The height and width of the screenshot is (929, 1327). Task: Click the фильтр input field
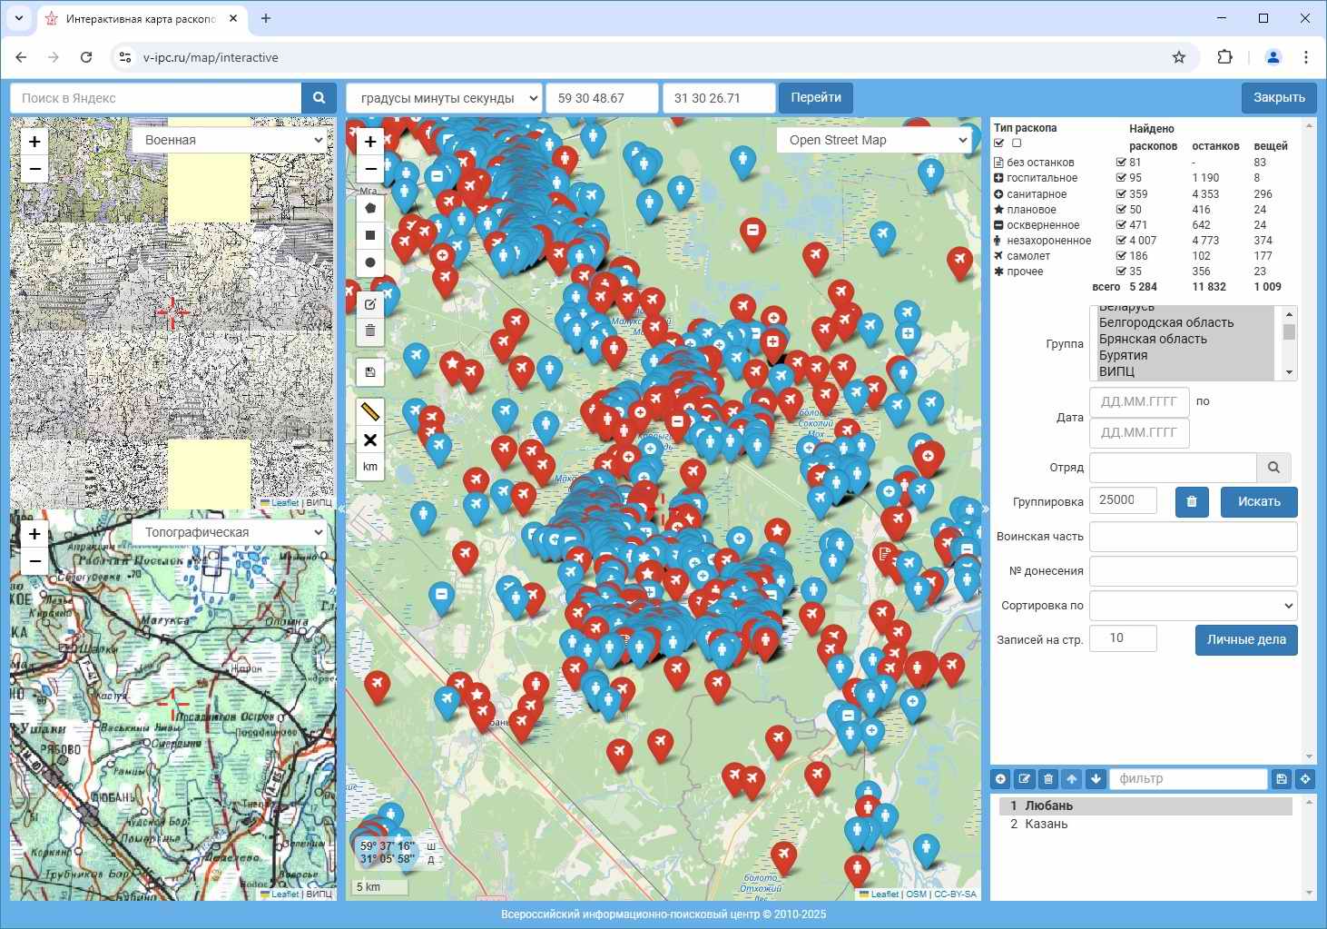[1187, 779]
